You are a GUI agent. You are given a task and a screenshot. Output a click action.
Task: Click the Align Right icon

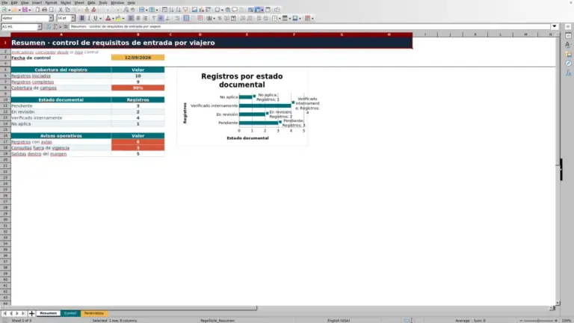click(x=145, y=18)
